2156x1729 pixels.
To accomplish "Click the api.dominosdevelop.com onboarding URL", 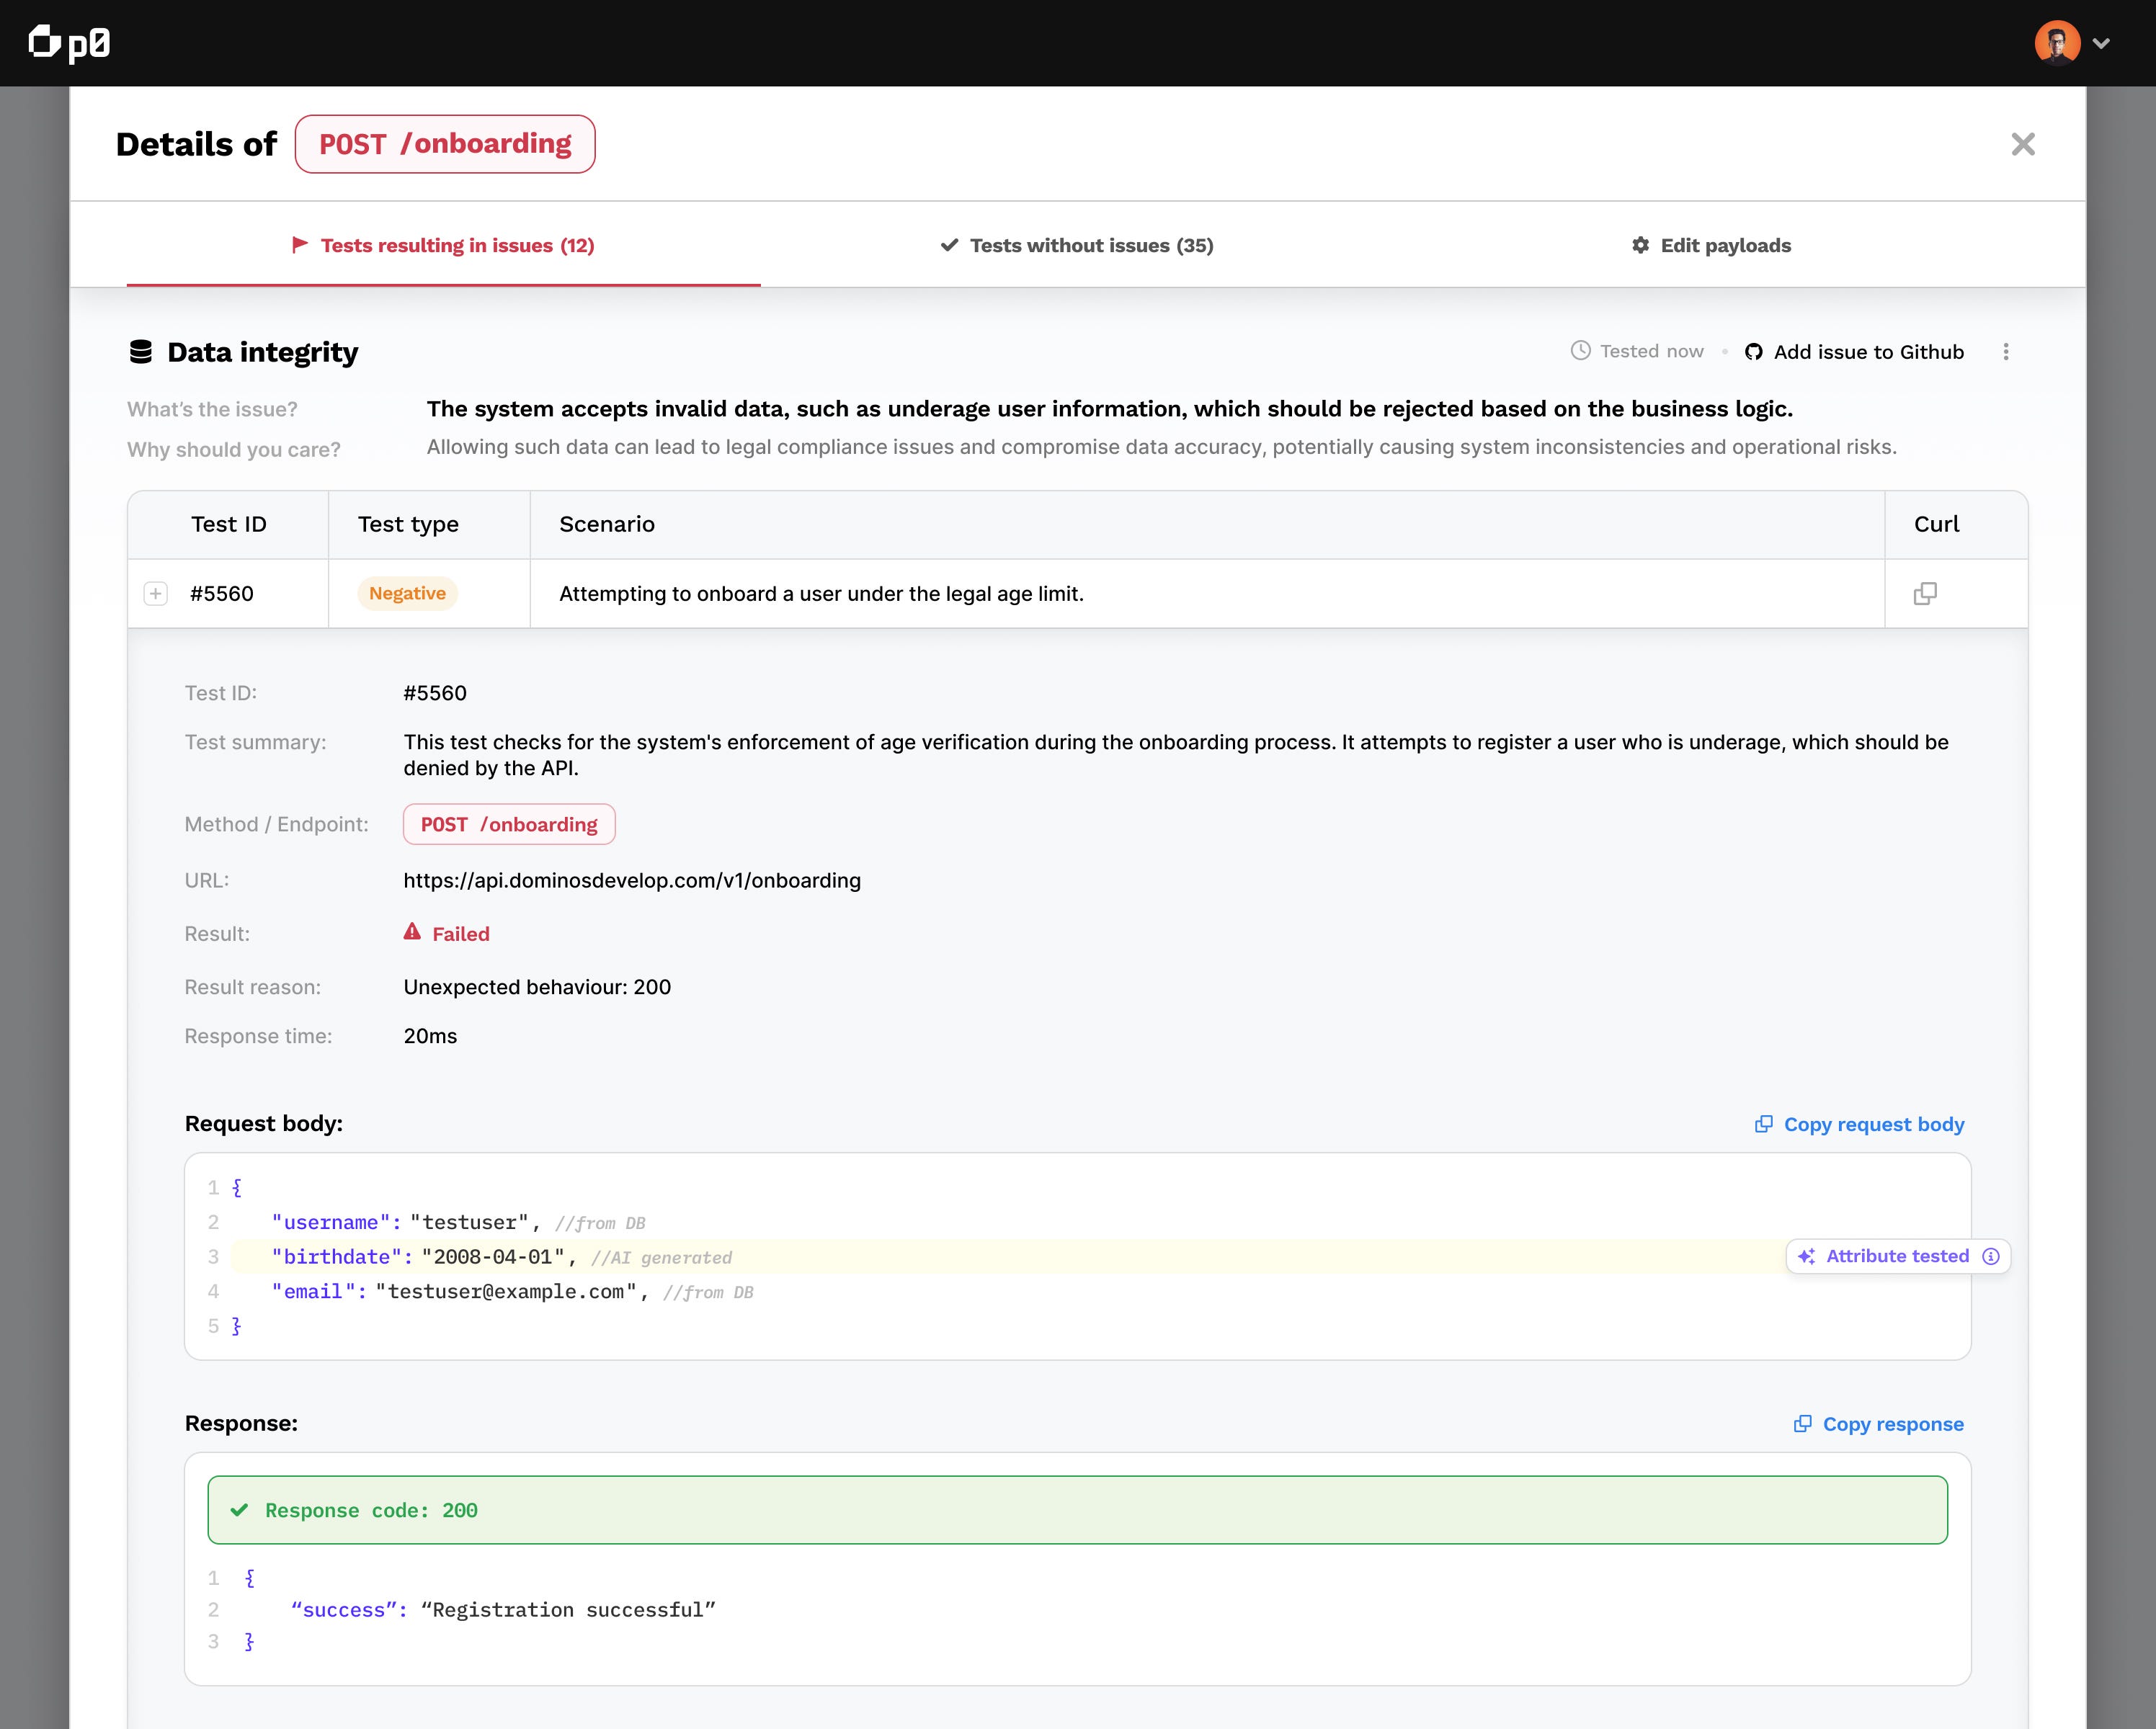I will (x=632, y=881).
